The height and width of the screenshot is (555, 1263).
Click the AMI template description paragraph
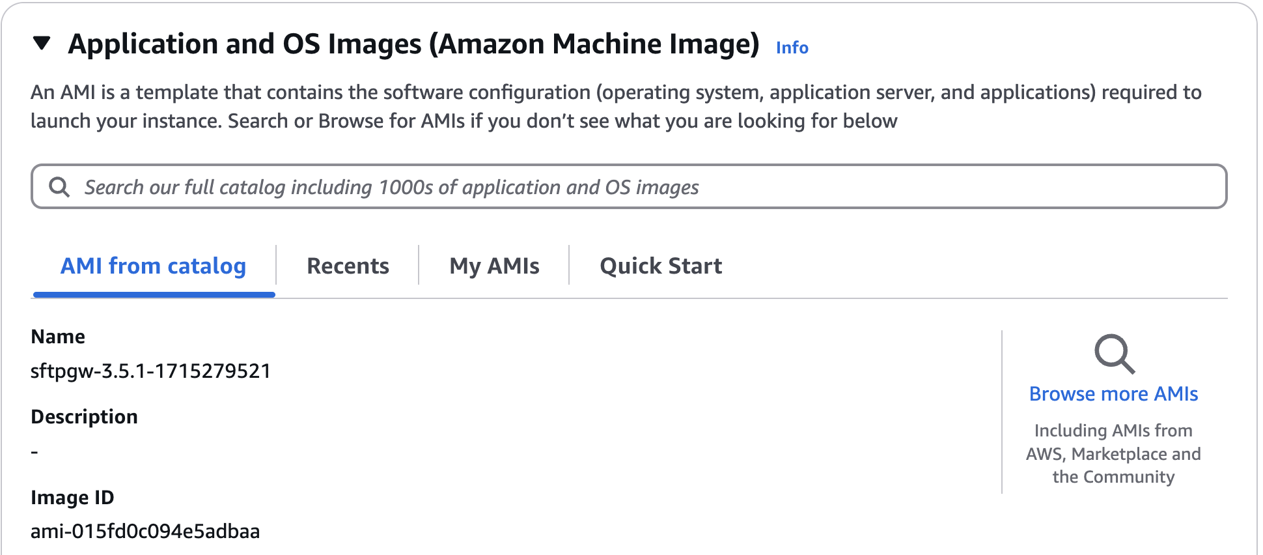click(x=615, y=107)
